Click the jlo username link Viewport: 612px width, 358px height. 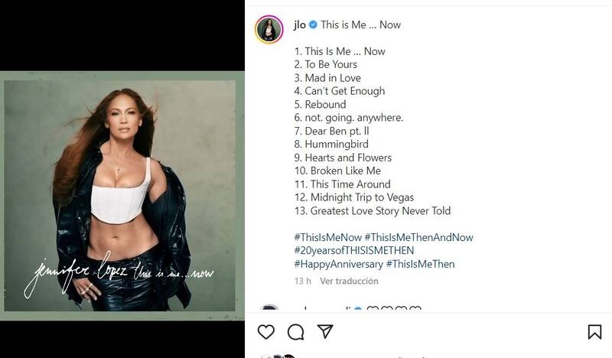click(300, 24)
